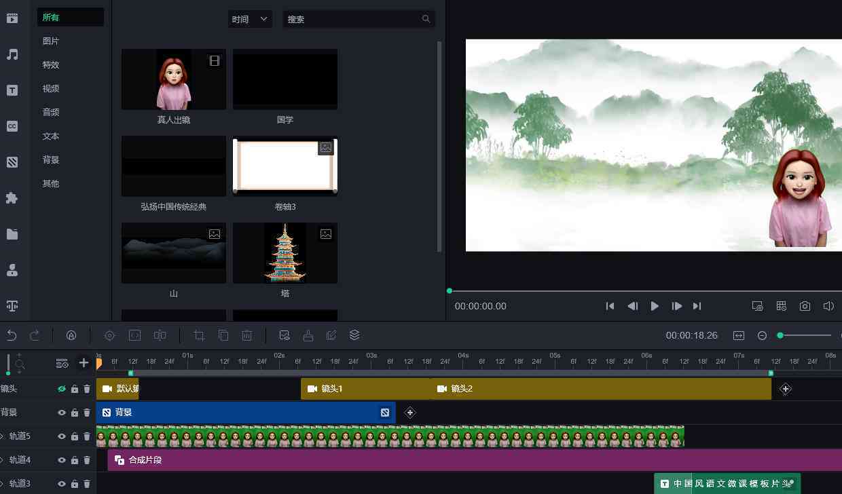Click the layers stack icon in toolbar
Image resolution: width=842 pixels, height=494 pixels.
[x=354, y=335]
